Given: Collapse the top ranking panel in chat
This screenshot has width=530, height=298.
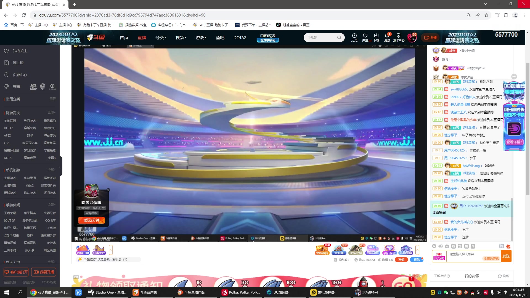Looking at the screenshot, I should (x=514, y=76).
